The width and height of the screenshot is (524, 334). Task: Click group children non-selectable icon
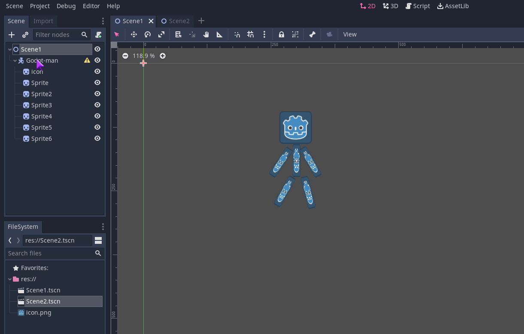pyautogui.click(x=295, y=34)
